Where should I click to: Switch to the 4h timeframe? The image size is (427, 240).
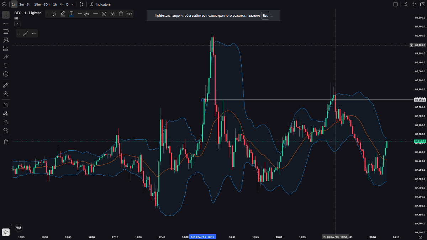click(62, 4)
